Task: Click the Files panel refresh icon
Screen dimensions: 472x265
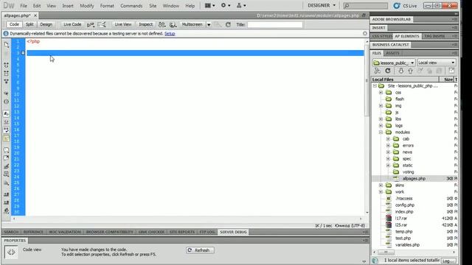Action: click(x=388, y=71)
